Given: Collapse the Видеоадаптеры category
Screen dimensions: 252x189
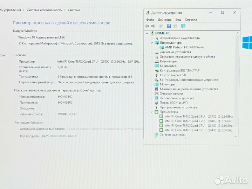Looking at the screenshot, I should coord(152,43).
